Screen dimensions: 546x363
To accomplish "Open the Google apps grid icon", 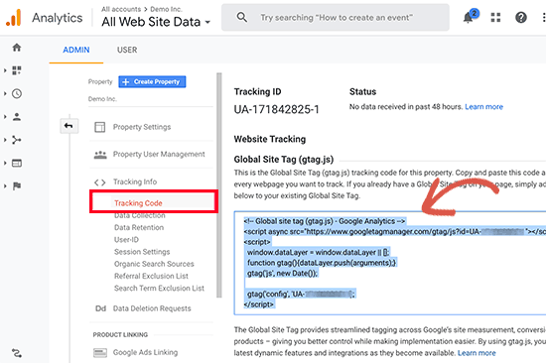I will point(495,18).
